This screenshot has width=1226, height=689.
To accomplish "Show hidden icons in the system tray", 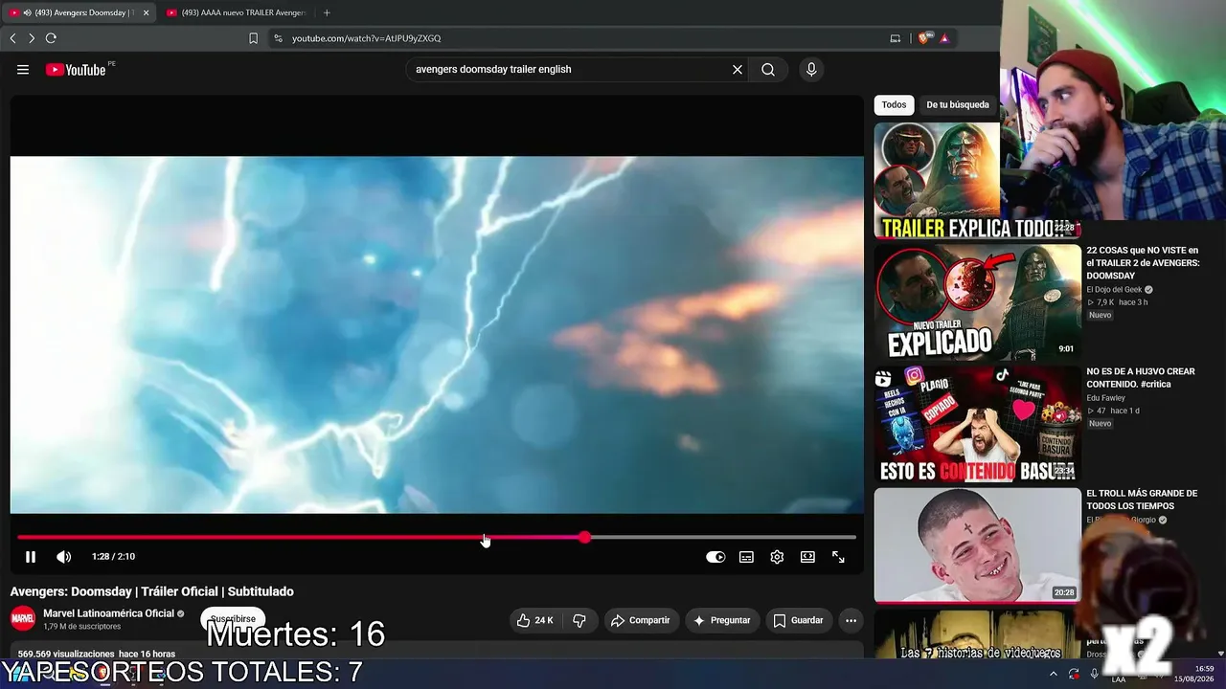I will tap(1053, 674).
